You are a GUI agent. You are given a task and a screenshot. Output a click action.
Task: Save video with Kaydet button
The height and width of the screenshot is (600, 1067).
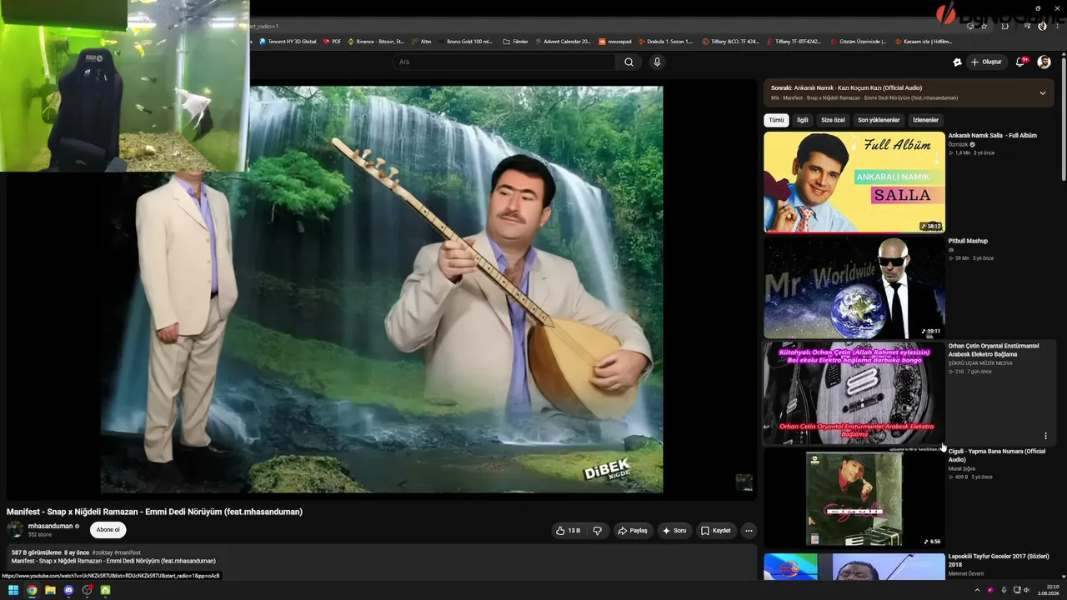715,531
